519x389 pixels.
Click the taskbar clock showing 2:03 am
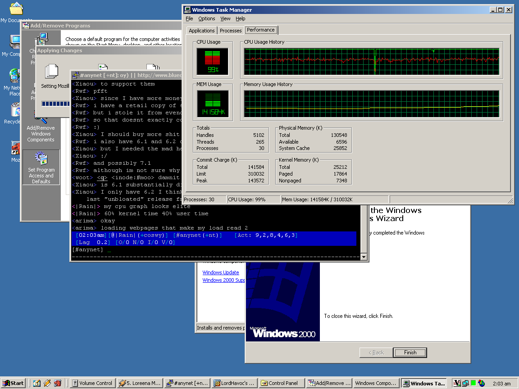tap(501, 384)
